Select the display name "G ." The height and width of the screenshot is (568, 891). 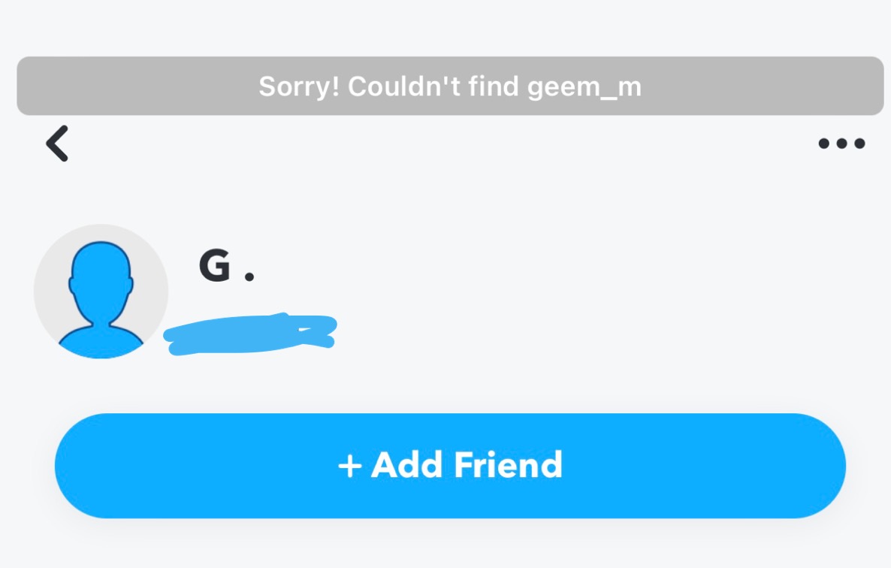[227, 265]
